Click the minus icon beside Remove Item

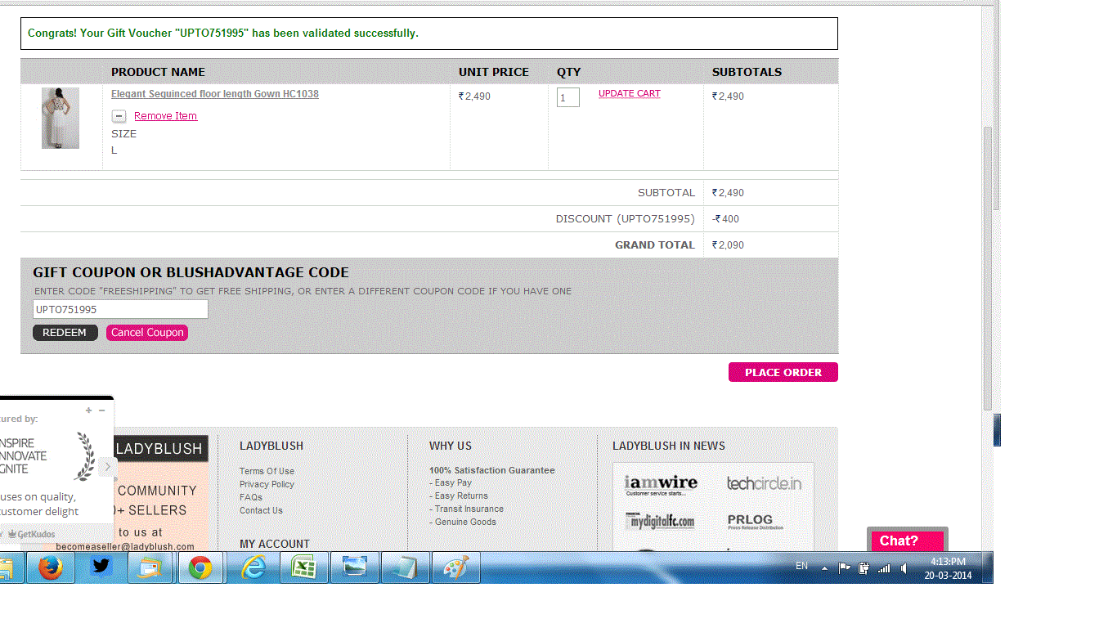pyautogui.click(x=119, y=116)
